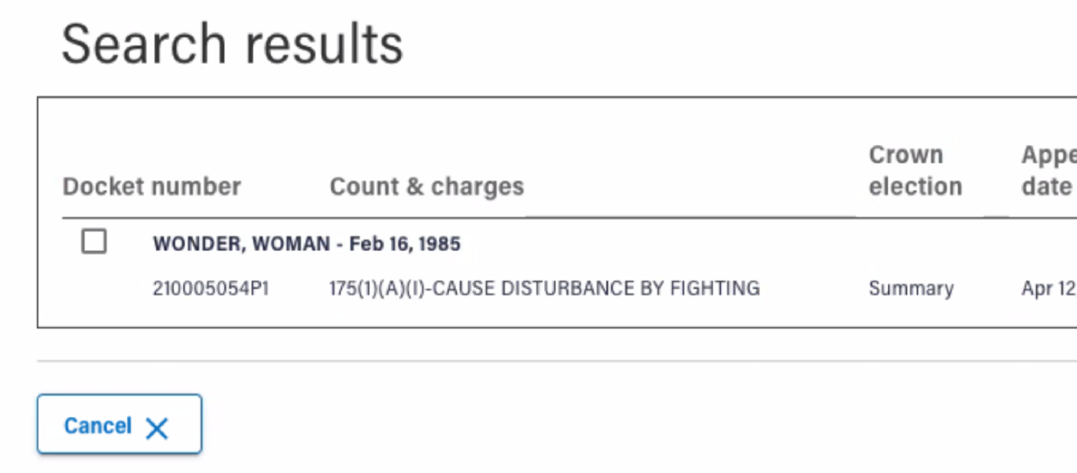Click the X icon inside Cancel
Screen dimensions: 1077x473
coord(157,428)
